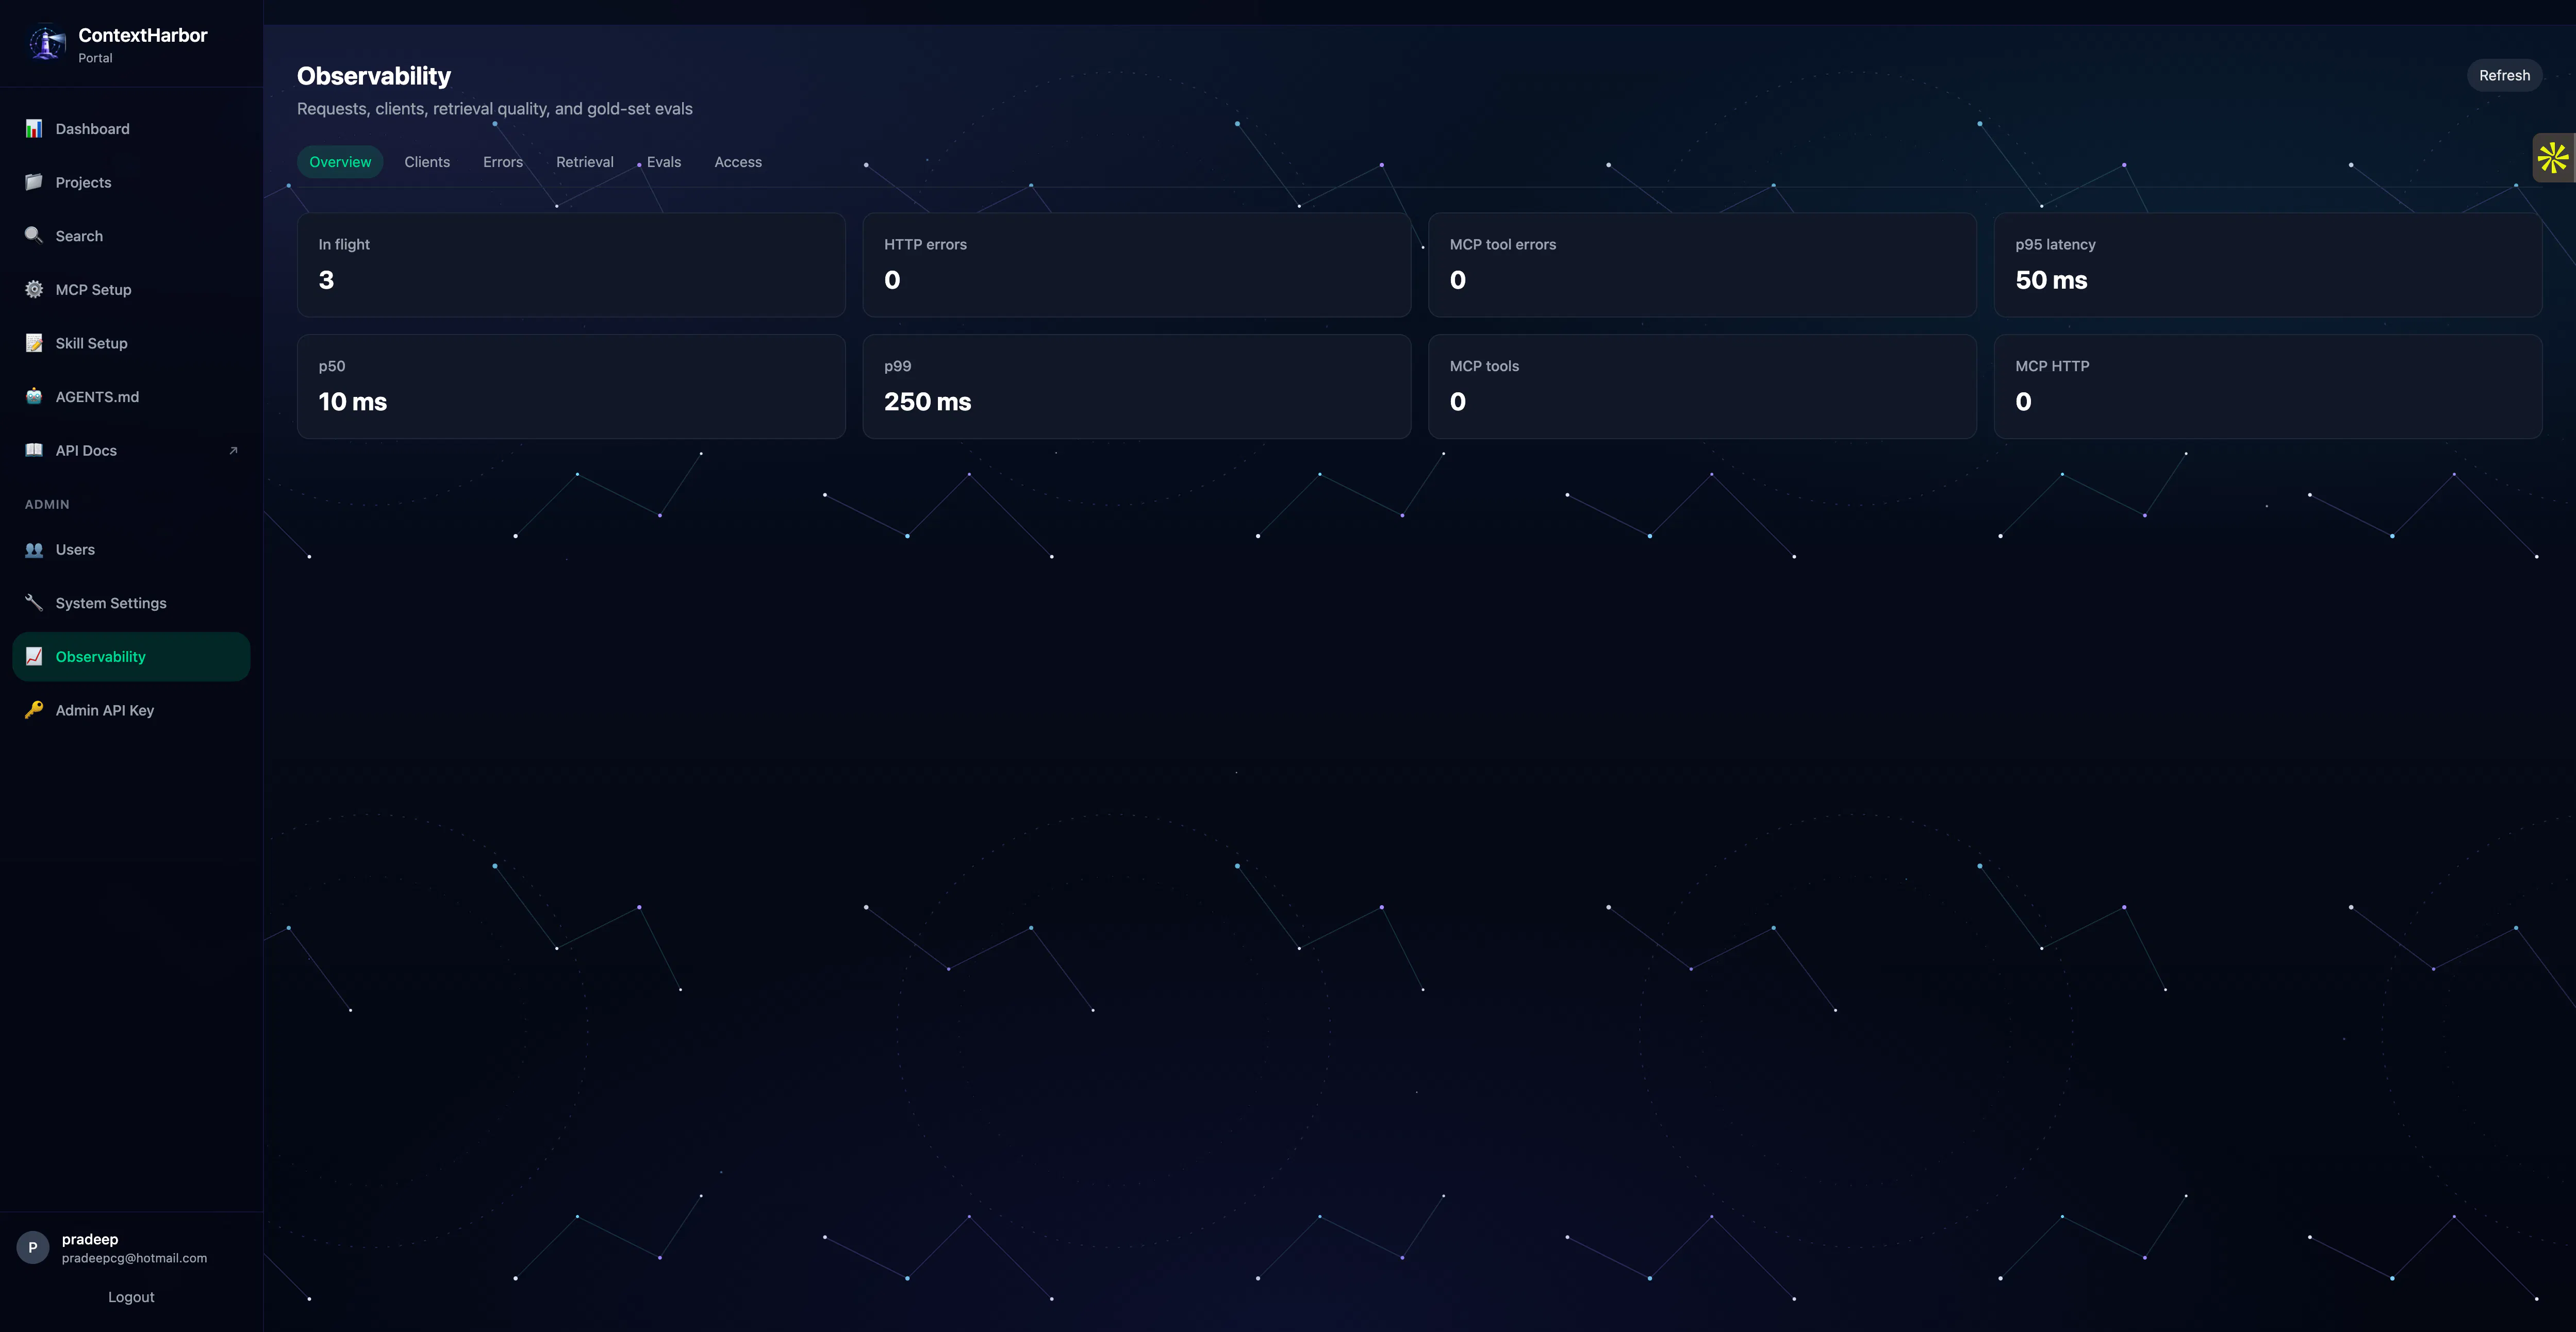
Task: Click the MCP HTTP metric card
Action: (x=2268, y=387)
